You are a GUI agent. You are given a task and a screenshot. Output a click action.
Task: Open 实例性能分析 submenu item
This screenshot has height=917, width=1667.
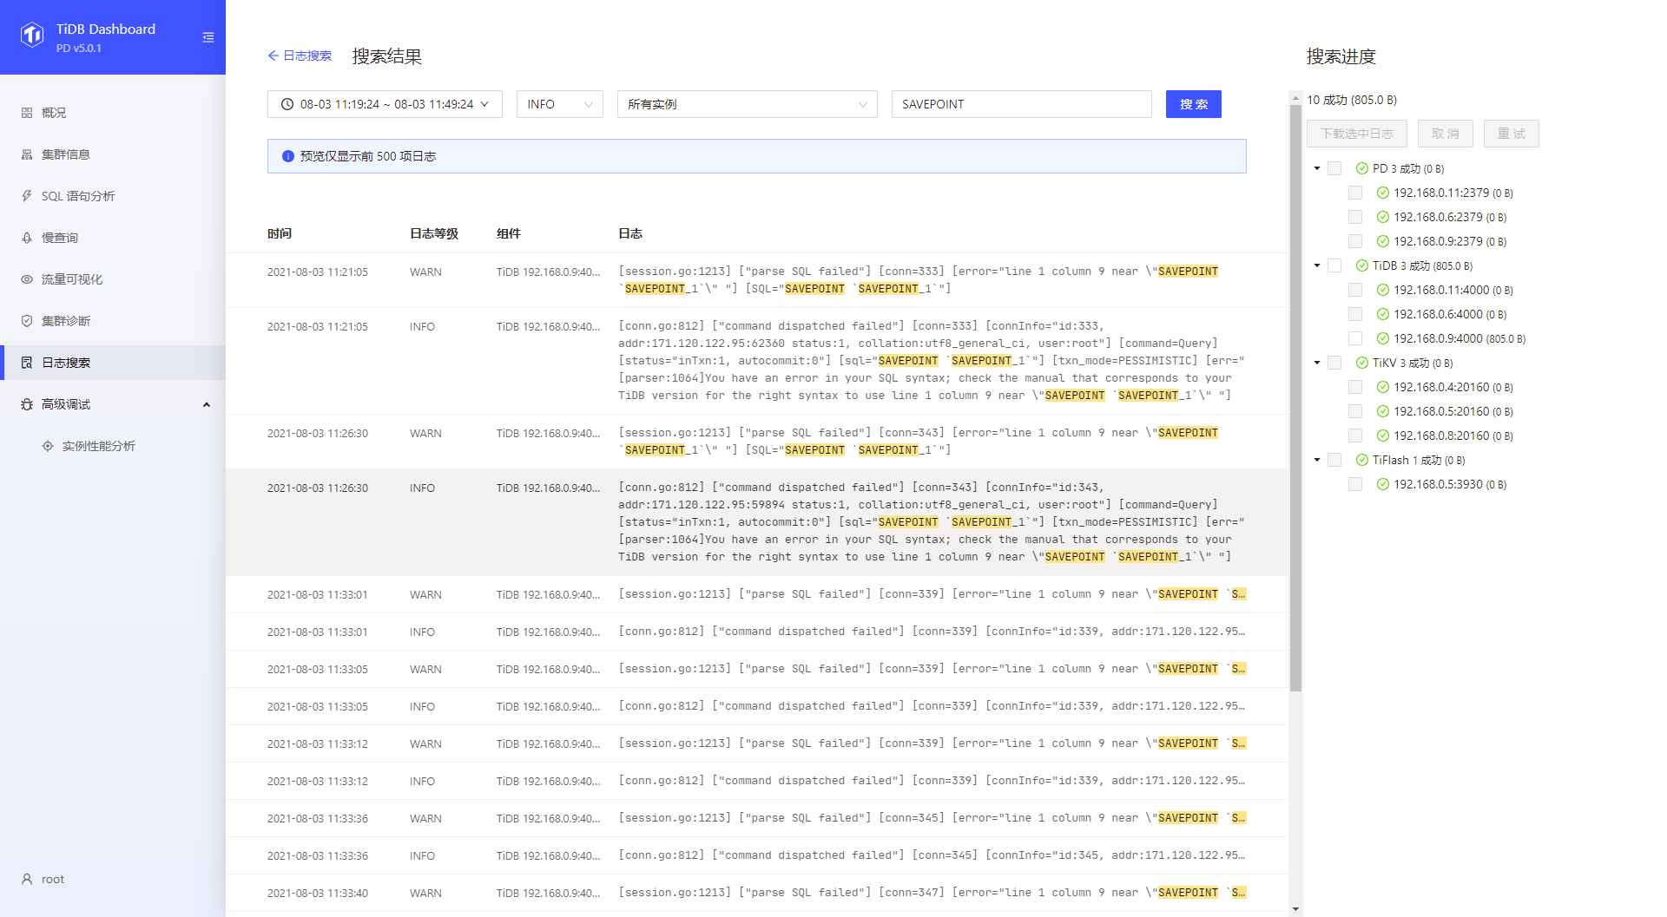point(113,446)
